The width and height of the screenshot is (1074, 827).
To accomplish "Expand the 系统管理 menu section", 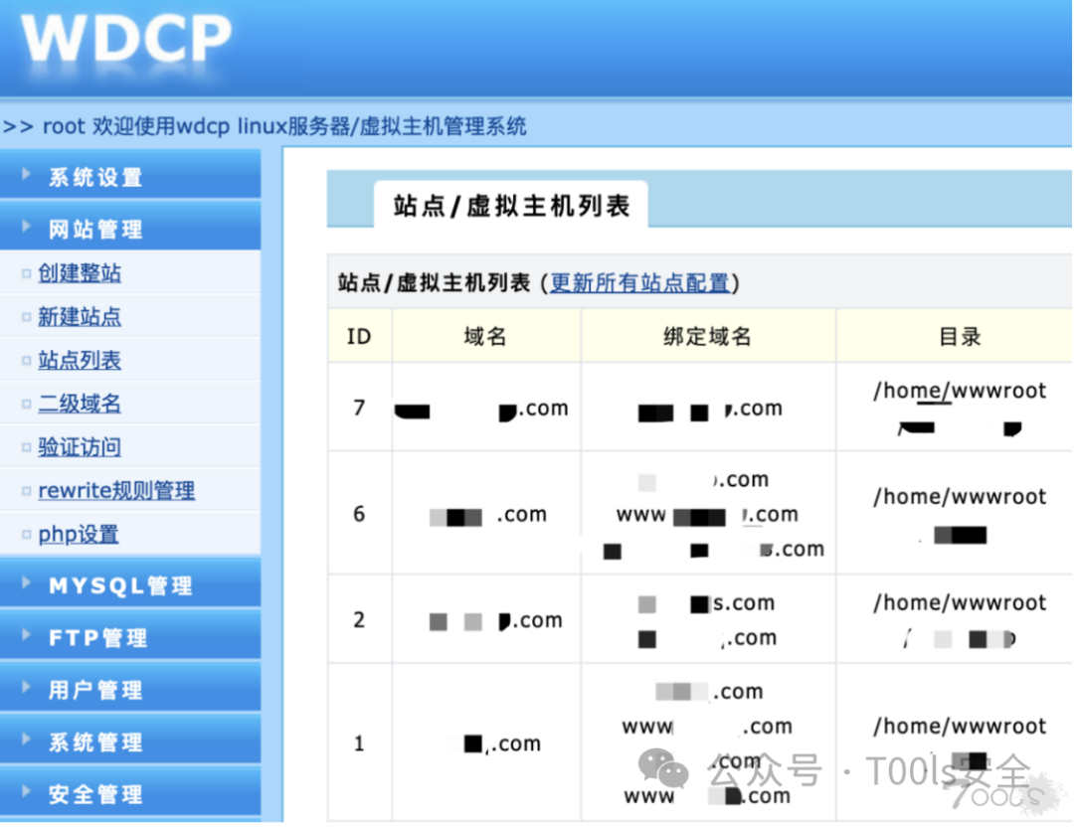I will click(130, 741).
